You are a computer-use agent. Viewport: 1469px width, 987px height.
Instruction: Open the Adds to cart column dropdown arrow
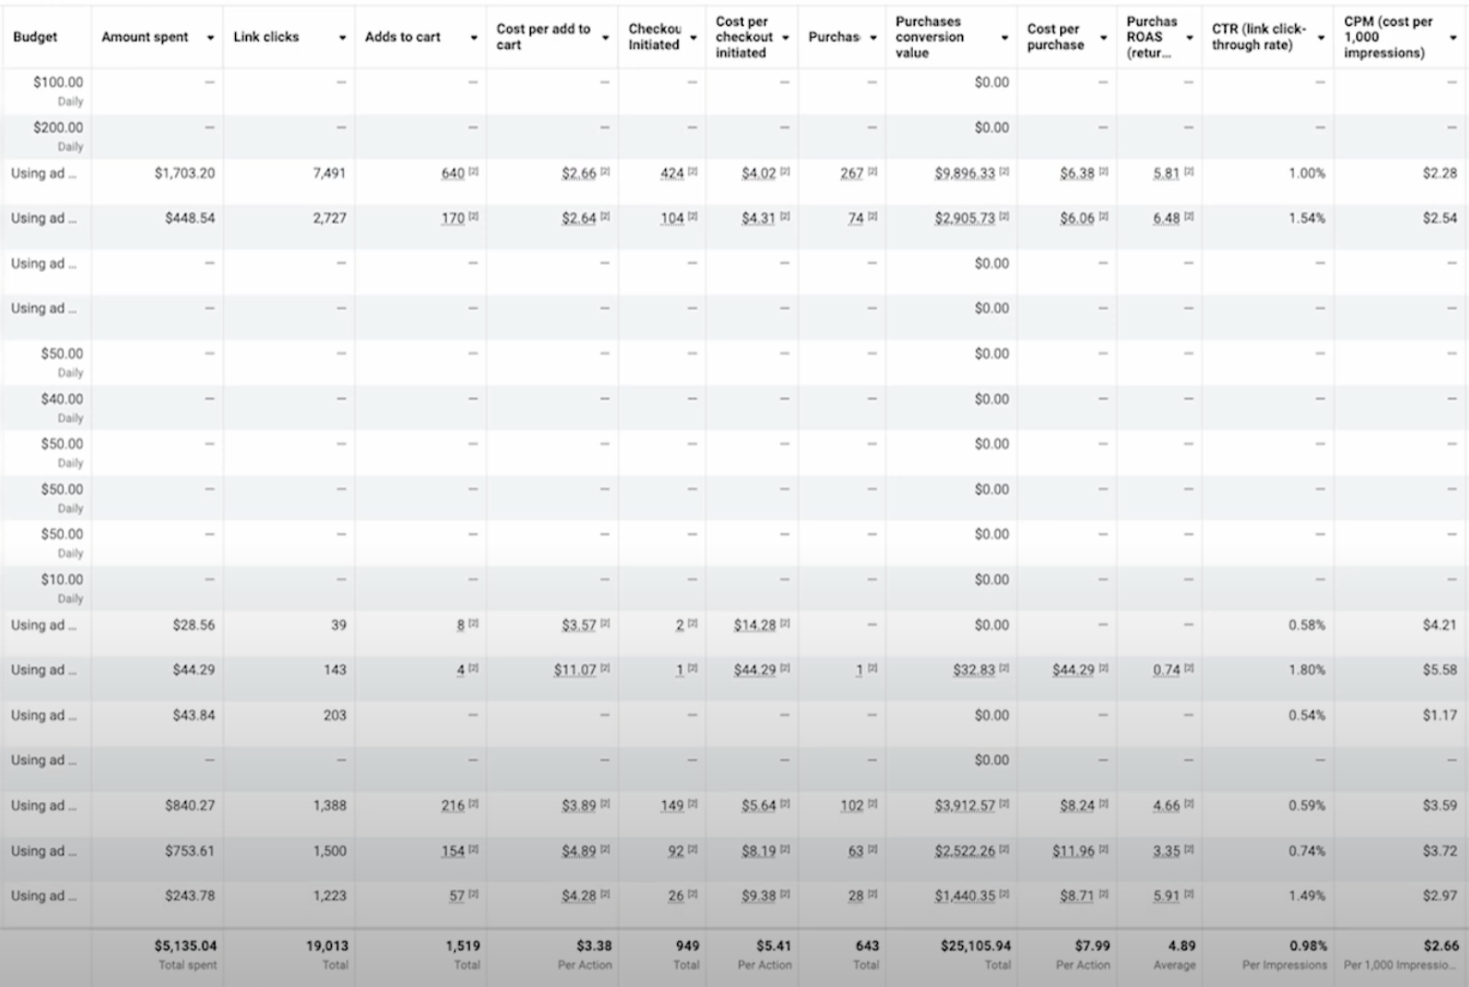click(x=474, y=38)
